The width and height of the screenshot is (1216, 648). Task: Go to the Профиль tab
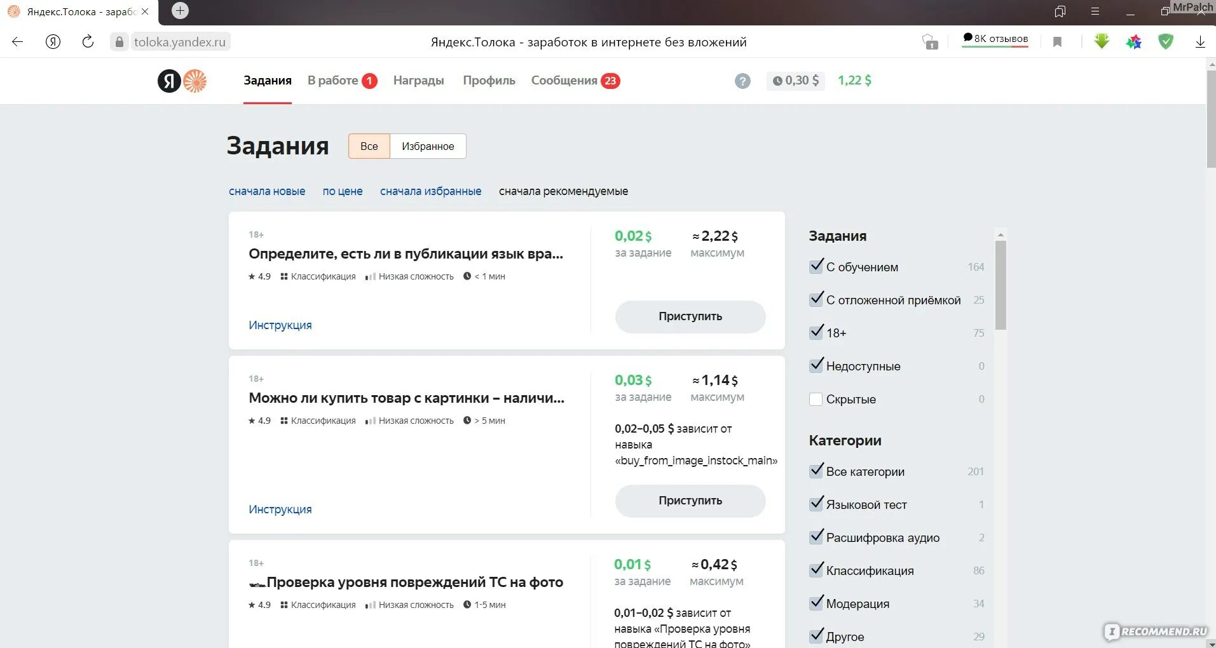(x=489, y=81)
